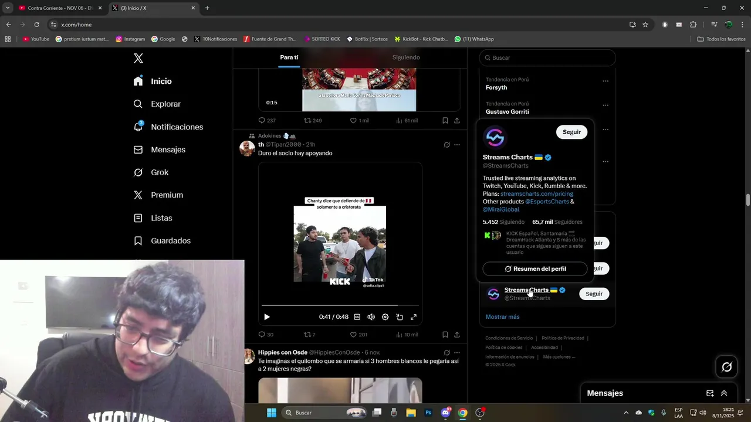The width and height of the screenshot is (751, 422).
Task: Click the video progress bar of th post
Action: pyautogui.click(x=340, y=305)
